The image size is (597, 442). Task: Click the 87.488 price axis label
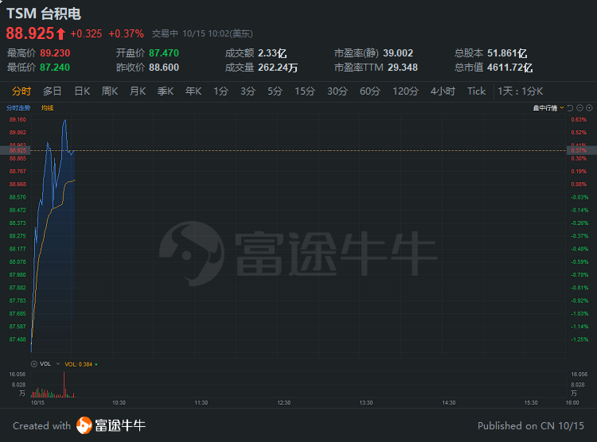(x=18, y=339)
